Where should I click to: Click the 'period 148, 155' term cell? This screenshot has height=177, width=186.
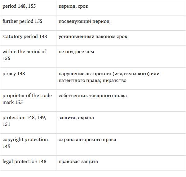click(19, 6)
